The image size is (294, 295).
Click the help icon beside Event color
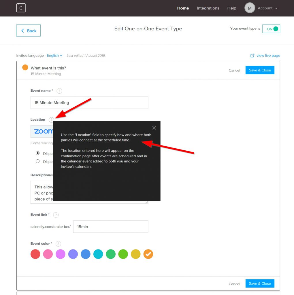(58, 244)
